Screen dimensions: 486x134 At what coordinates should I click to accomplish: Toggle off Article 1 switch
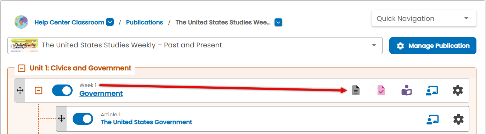(83, 119)
